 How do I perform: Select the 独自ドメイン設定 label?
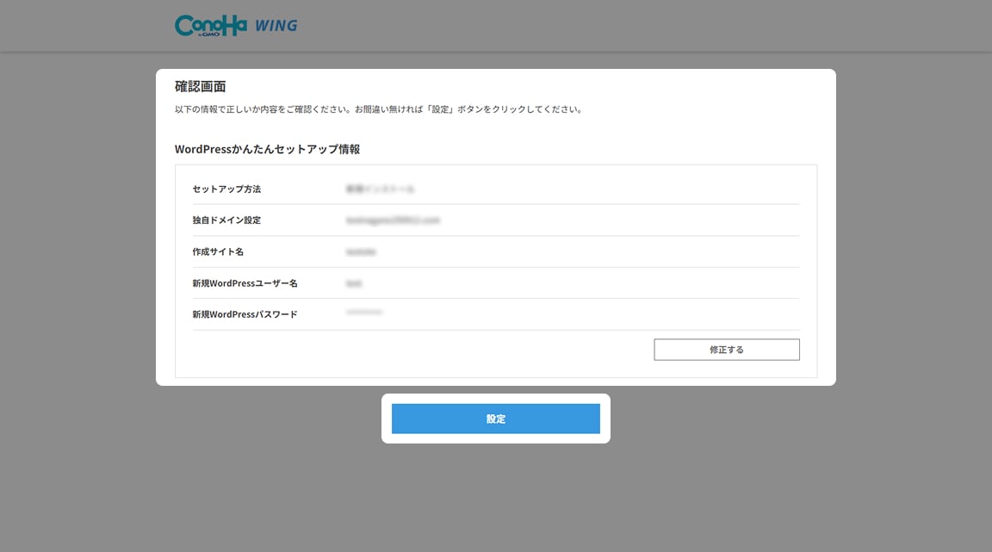coord(226,220)
